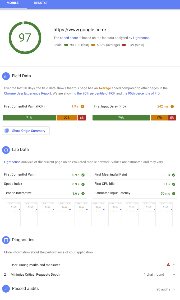Click the FID 17% orange bar segment
The width and height of the screenshot is (180, 300).
(159, 118)
